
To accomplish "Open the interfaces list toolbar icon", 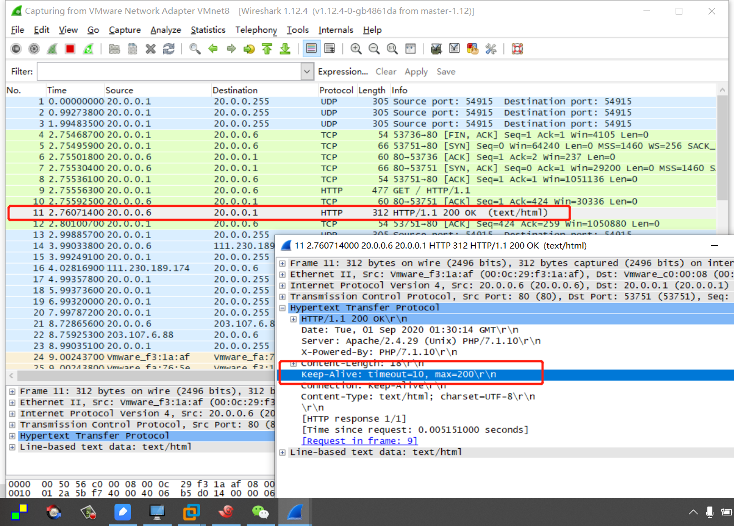I will click(x=16, y=49).
